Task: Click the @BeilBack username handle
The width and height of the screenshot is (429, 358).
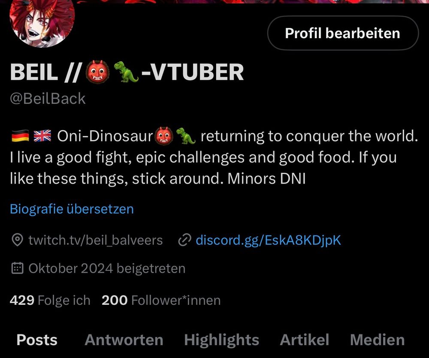Action: click(48, 99)
